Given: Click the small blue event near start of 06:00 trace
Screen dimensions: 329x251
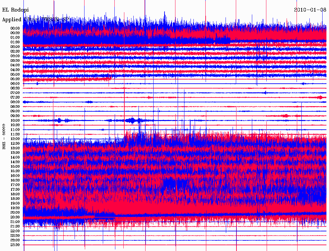Looking at the screenshot, I should (x=37, y=84).
